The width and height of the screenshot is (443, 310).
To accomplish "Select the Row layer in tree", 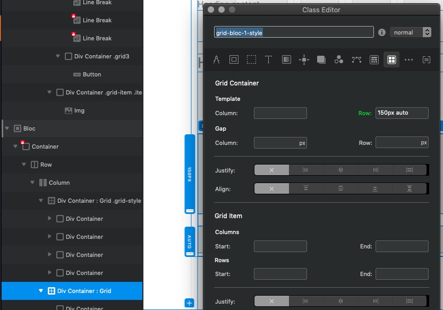I will tap(46, 165).
